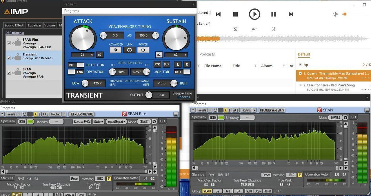Click the HP detection filter knob
This screenshot has width=371, height=196.
[112, 72]
